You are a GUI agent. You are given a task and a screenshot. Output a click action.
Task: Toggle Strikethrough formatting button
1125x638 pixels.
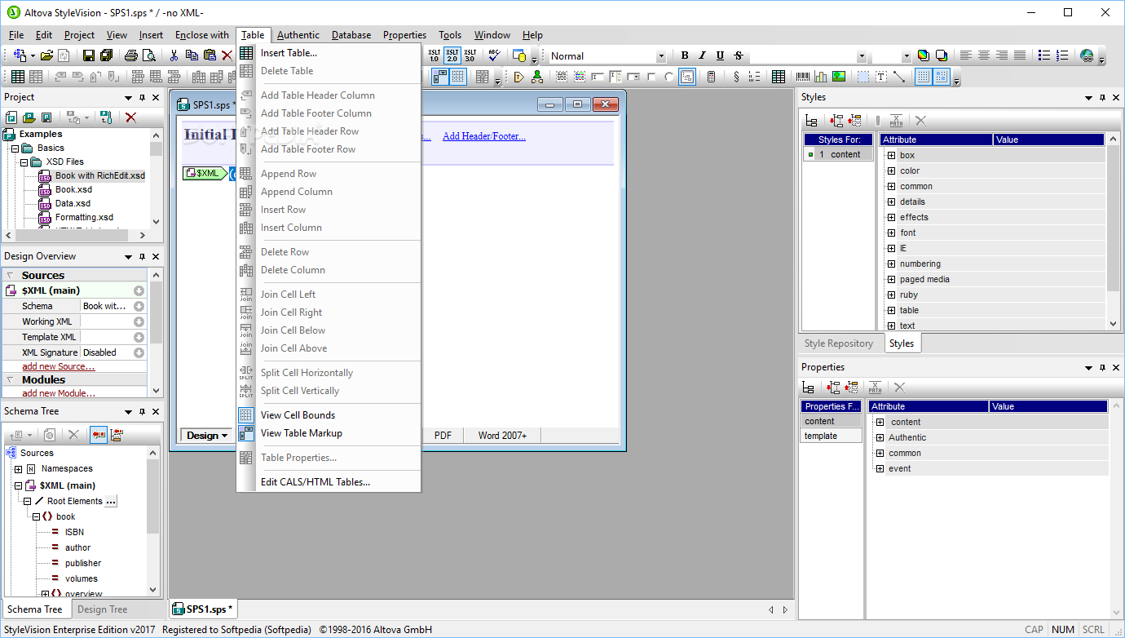(739, 55)
